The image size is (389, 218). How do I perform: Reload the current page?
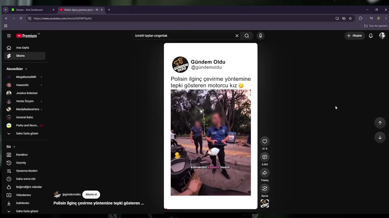[21, 18]
